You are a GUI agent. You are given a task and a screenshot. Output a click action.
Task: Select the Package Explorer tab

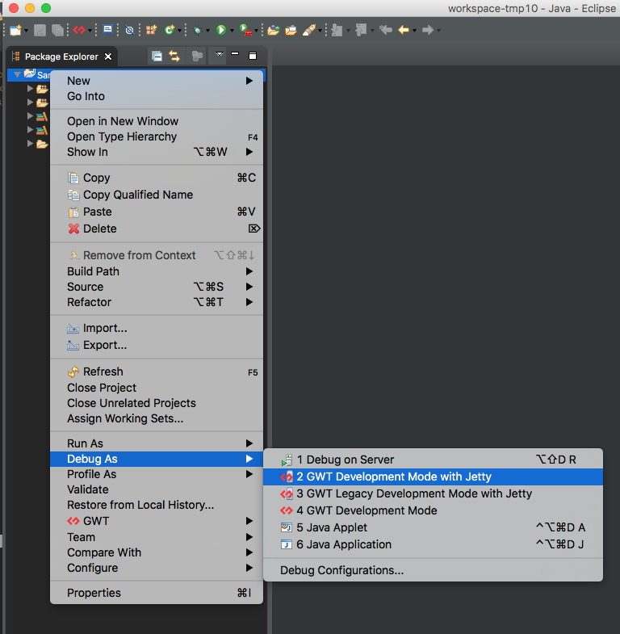coord(61,57)
